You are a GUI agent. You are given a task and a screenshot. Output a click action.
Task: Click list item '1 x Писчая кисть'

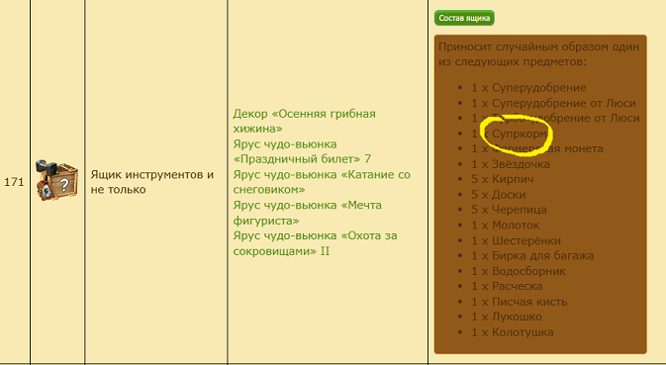tap(519, 302)
